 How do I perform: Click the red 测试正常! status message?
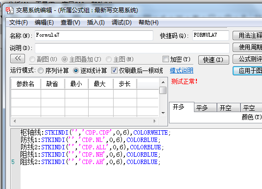tap(184, 82)
